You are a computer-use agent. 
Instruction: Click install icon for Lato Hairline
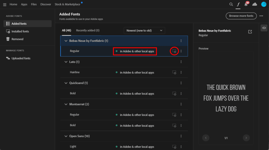click(x=174, y=72)
